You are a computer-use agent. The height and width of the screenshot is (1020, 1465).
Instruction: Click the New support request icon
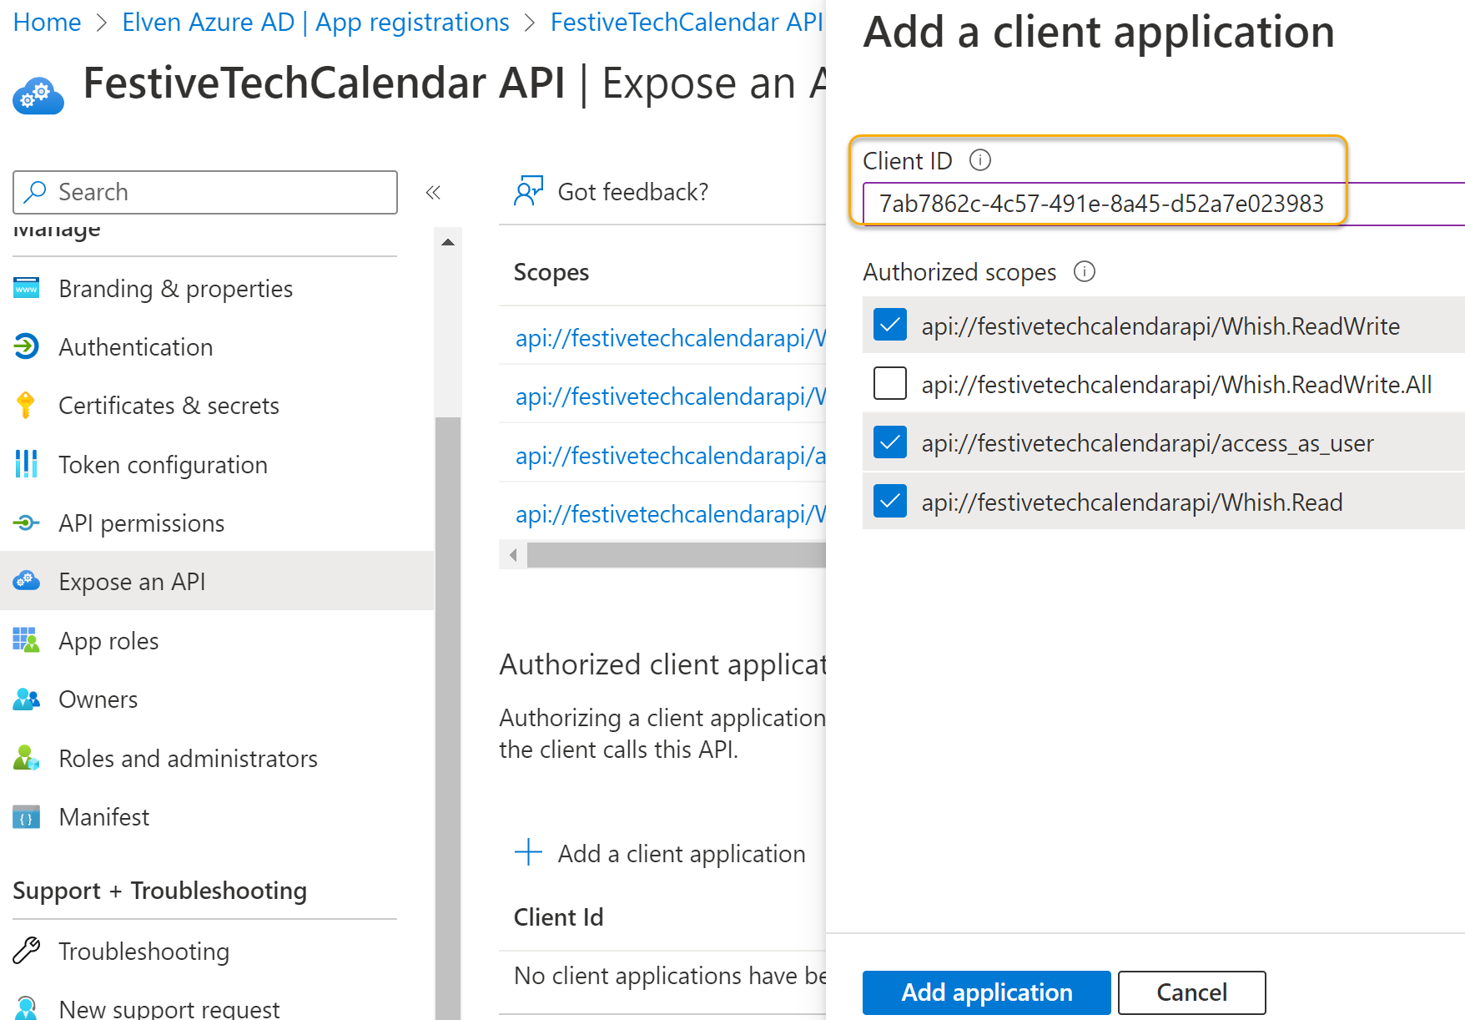27,1007
